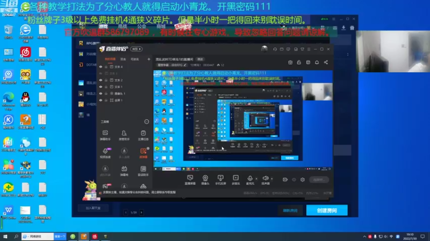Collapse the 工具箱 toolbox section

[x=146, y=122]
